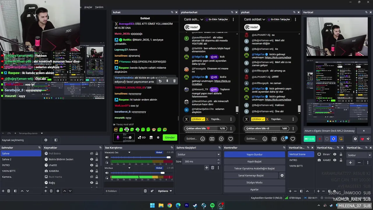Screen dimensions: 373x210
Task: Open Soldur transition dropdown in Sahne Geçişleri
Action: point(198,154)
